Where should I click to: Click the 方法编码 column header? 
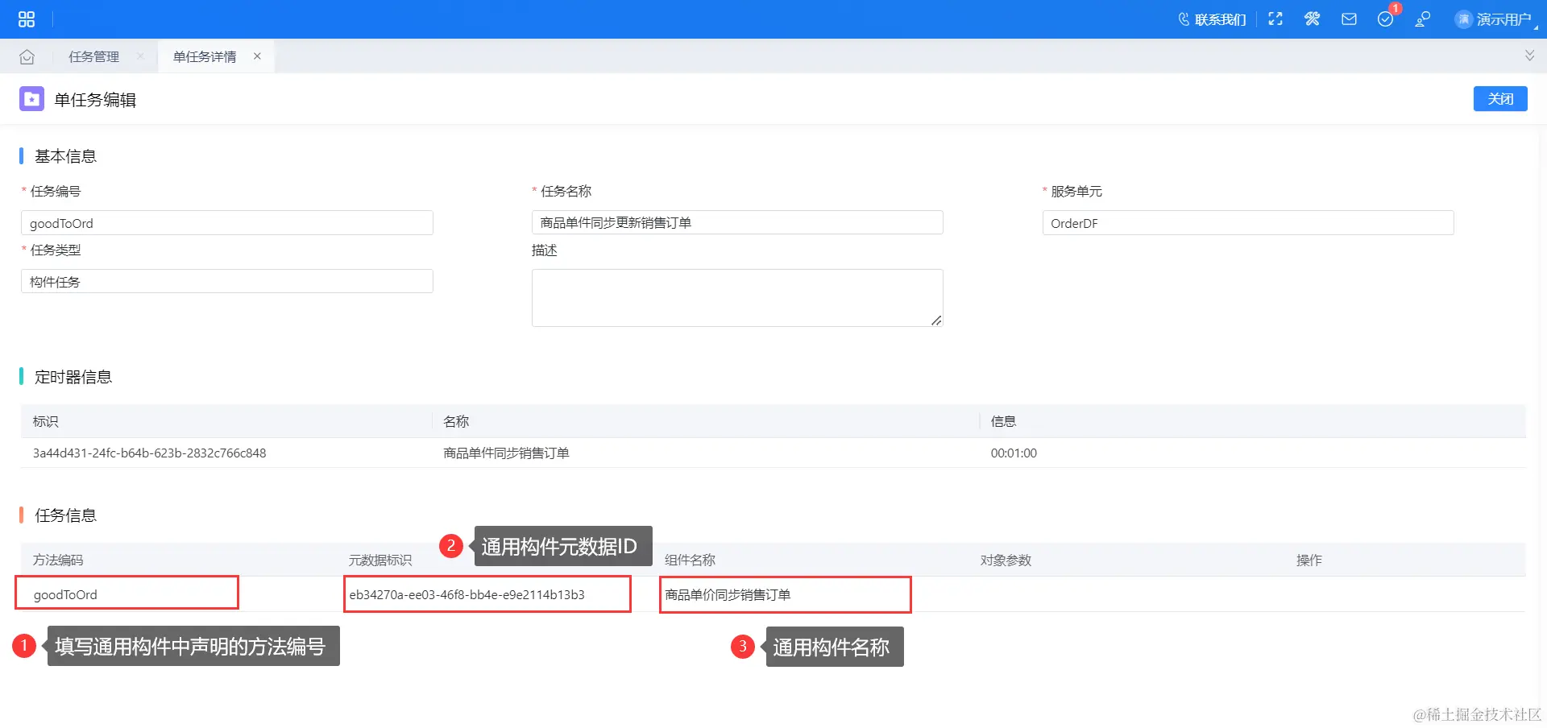[x=58, y=560]
